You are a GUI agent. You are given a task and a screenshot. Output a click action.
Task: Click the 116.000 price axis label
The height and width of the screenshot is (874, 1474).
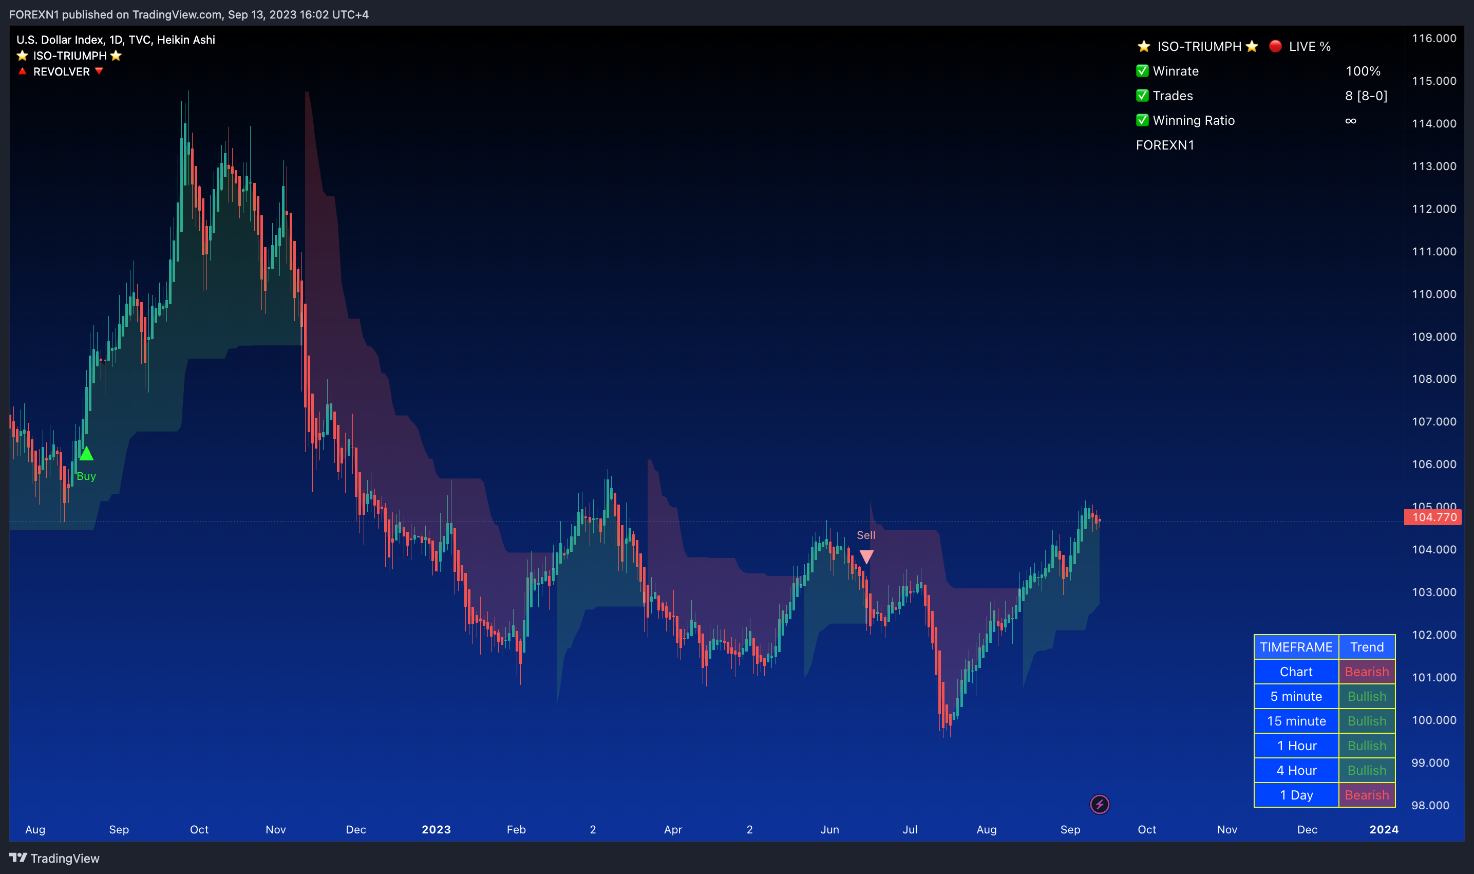pyautogui.click(x=1434, y=39)
